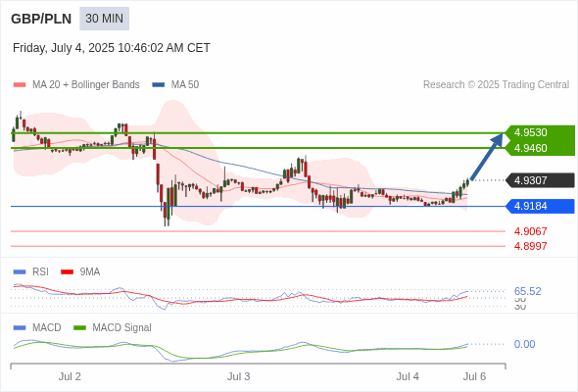This screenshot has height=392, width=578.
Task: Select the GBP/PLN pair title
Action: pos(41,19)
